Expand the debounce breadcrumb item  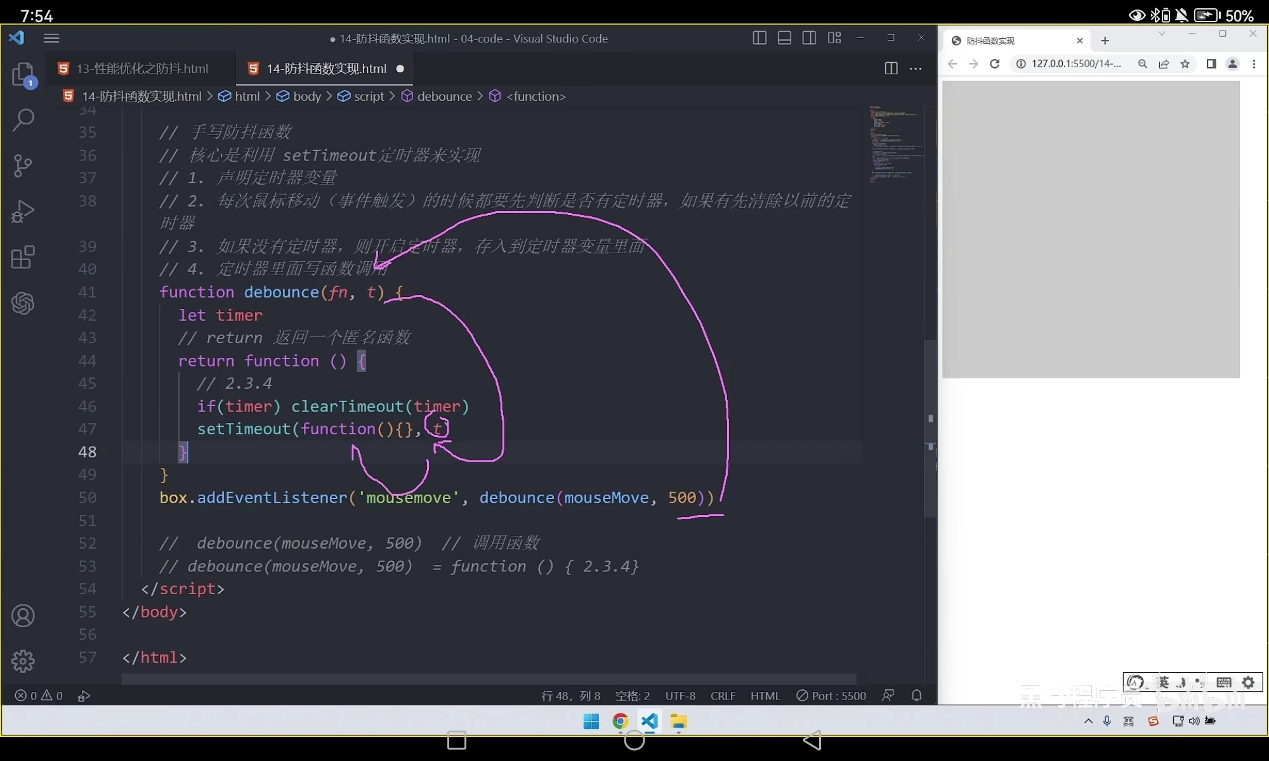point(444,96)
